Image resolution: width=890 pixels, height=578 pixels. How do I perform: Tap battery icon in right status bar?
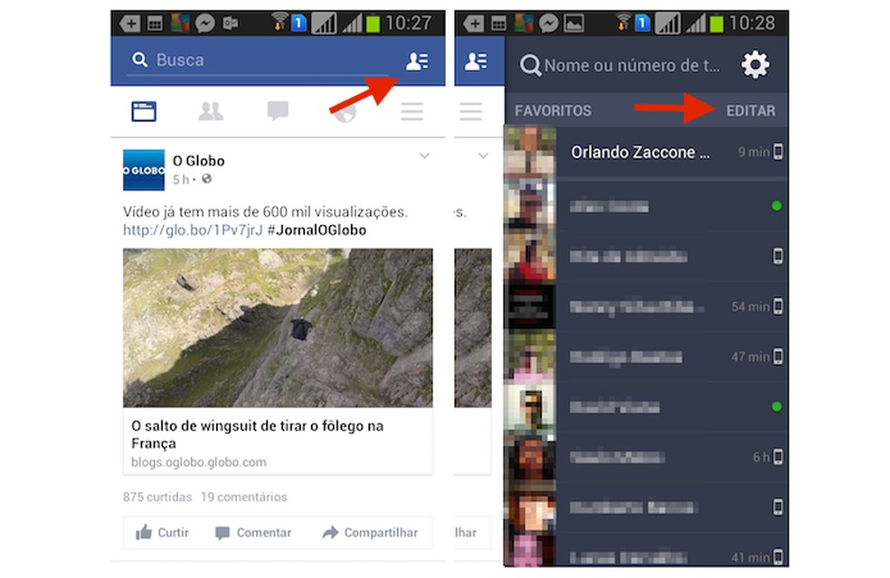(717, 23)
